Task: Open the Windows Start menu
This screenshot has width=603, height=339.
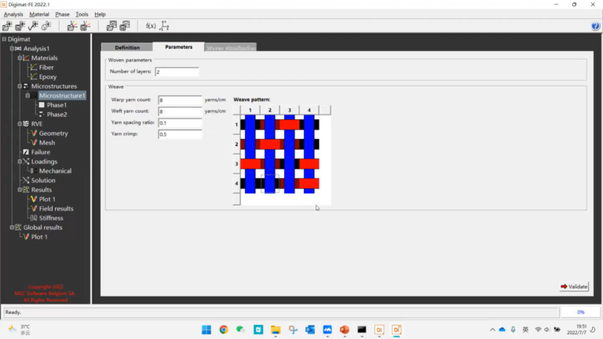Action: (206, 330)
